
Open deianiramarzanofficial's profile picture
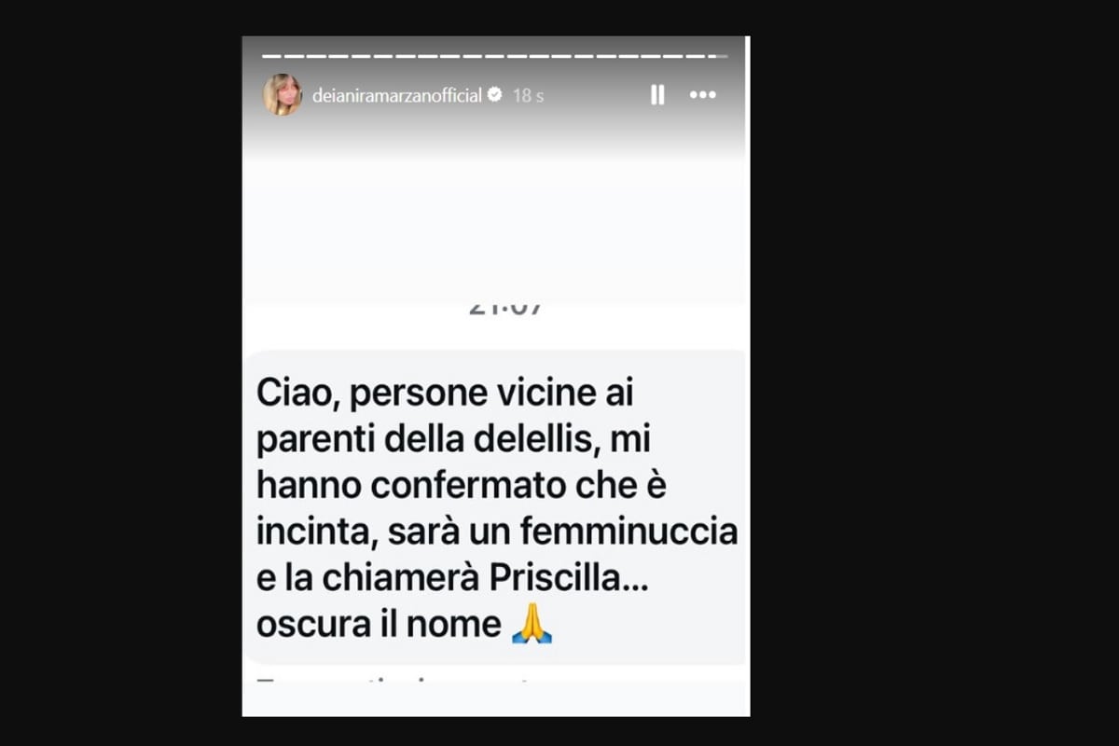click(x=283, y=94)
